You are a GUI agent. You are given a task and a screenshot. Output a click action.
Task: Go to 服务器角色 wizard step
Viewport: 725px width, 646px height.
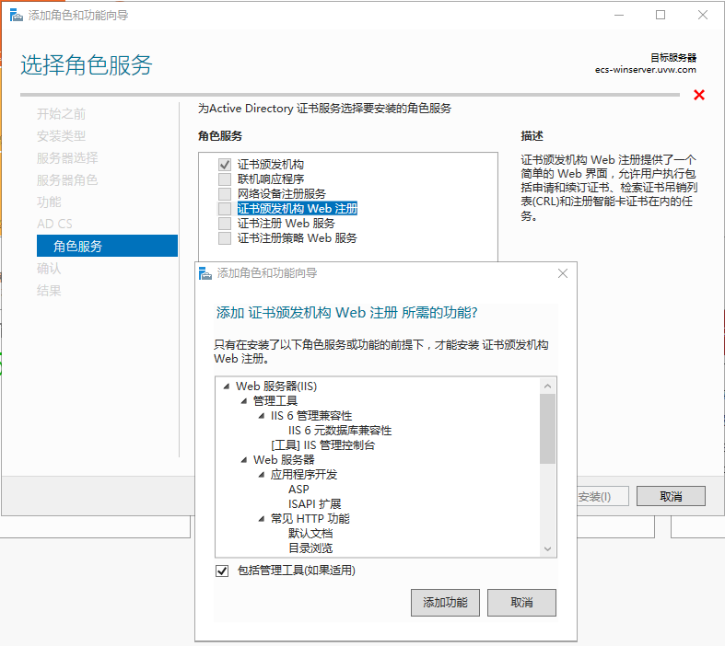[x=67, y=180]
